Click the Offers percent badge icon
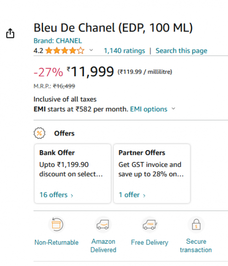The width and height of the screenshot is (228, 266). (40, 133)
